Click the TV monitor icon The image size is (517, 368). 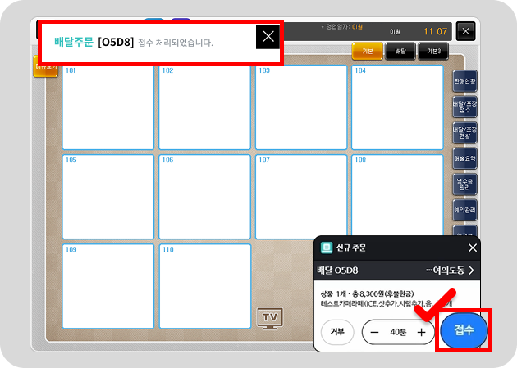point(269,318)
